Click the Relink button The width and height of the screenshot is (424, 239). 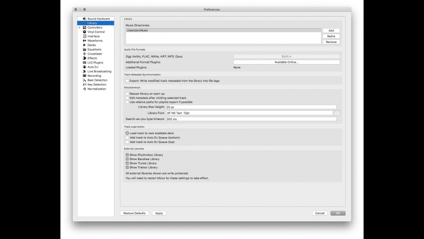331,36
